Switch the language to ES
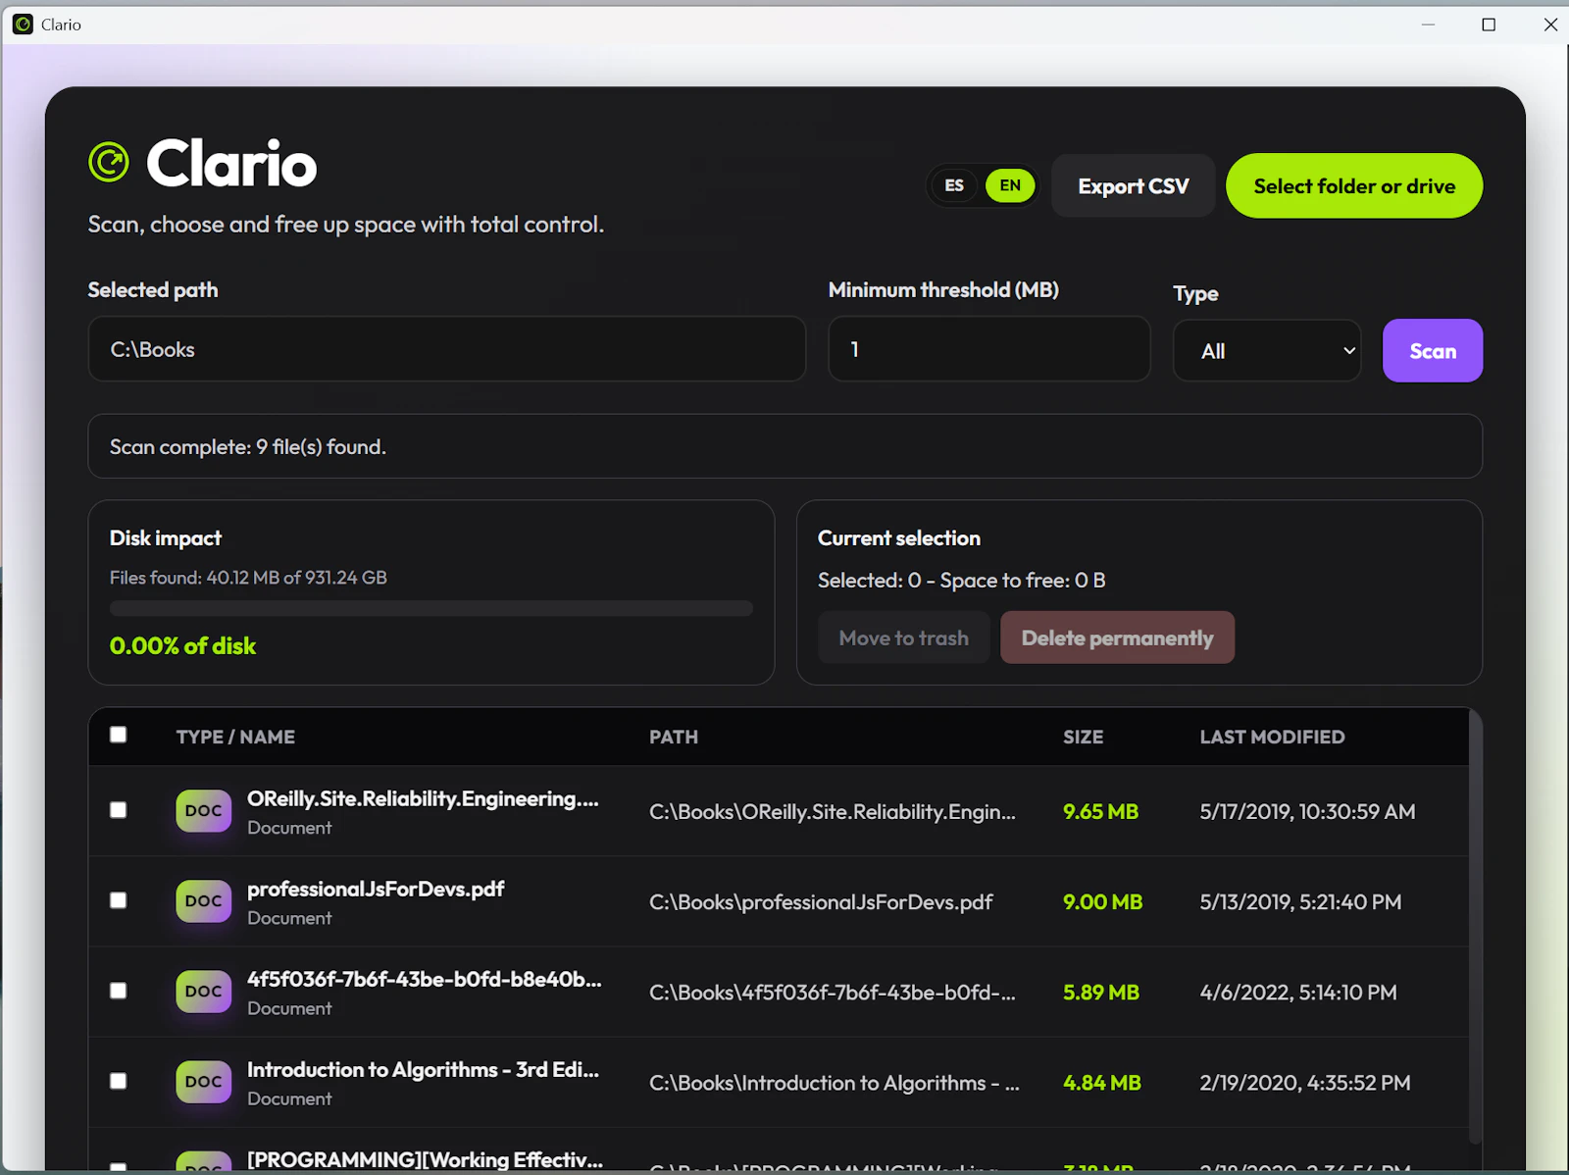 tap(954, 185)
